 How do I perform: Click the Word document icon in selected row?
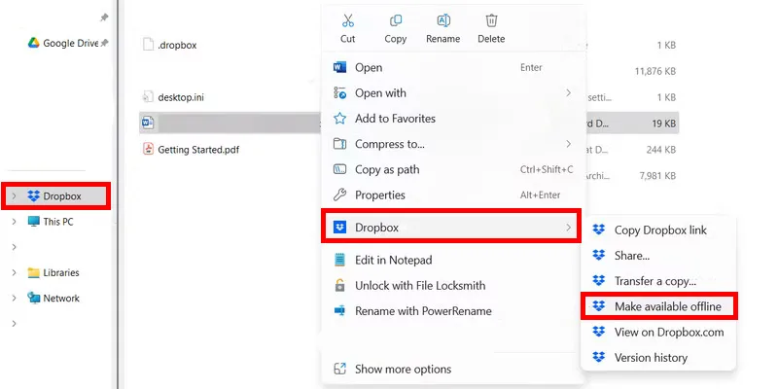[148, 123]
